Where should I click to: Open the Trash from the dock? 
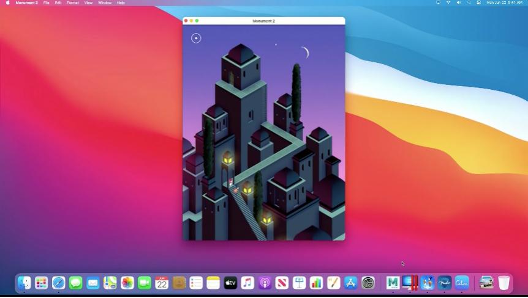(503, 283)
